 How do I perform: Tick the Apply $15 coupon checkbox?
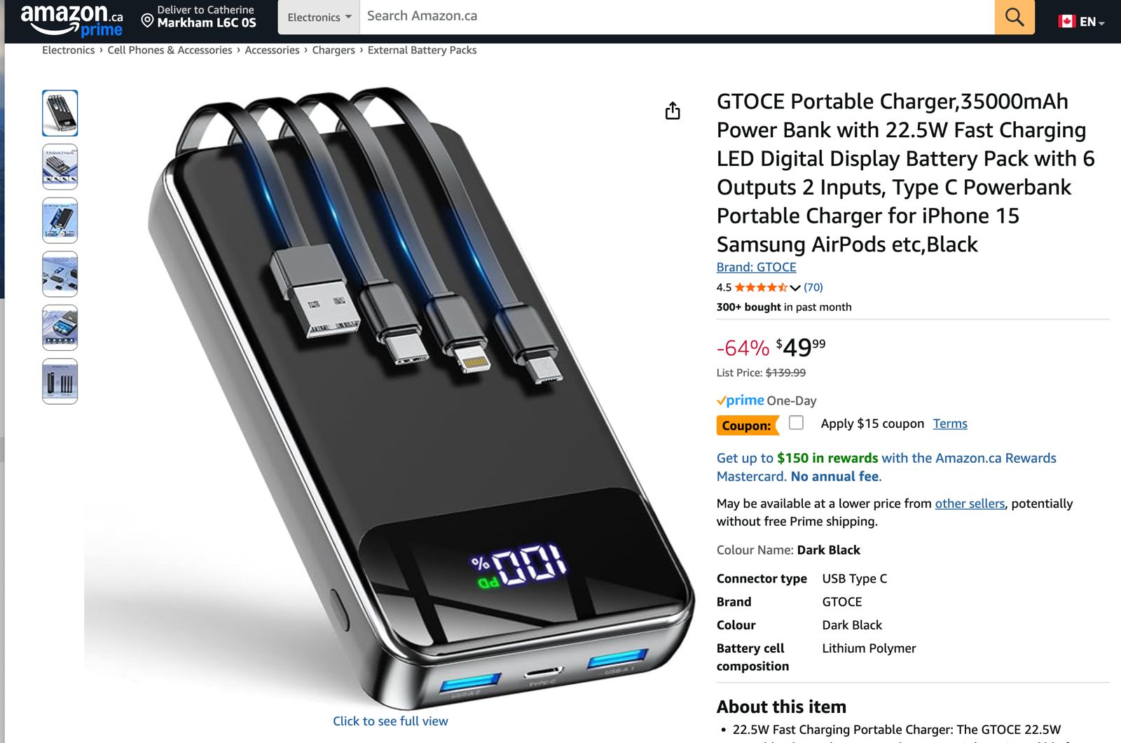(796, 422)
